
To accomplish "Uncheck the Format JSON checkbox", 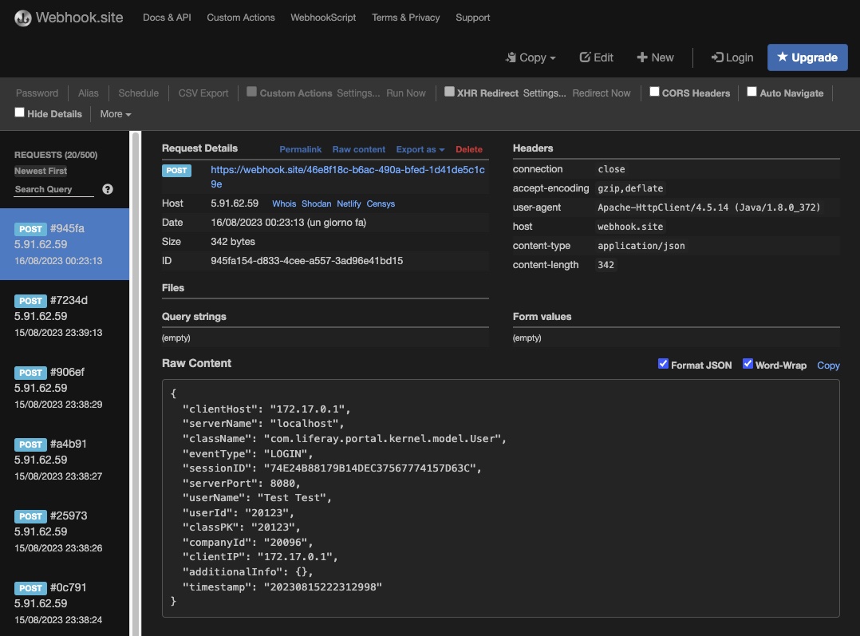I will [x=663, y=364].
